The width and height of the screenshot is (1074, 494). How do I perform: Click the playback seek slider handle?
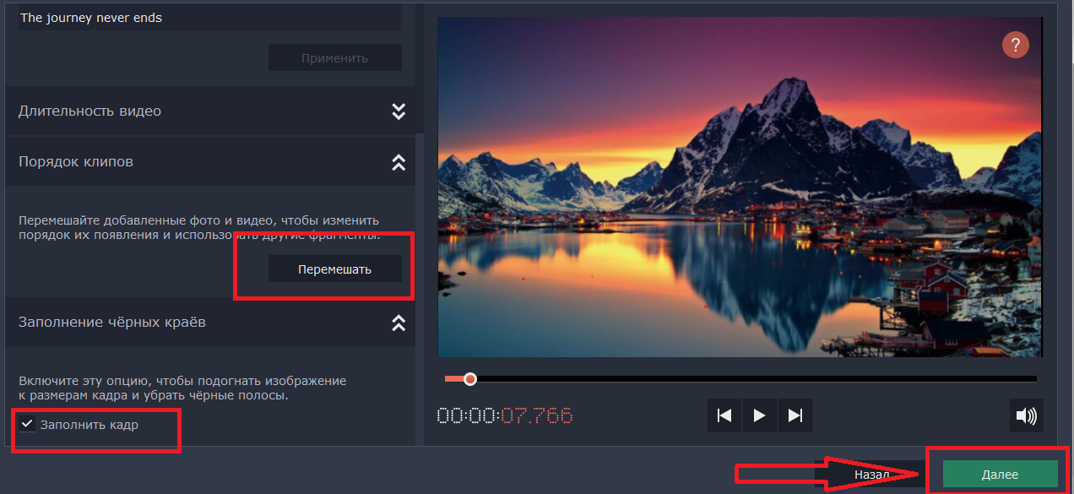coord(470,379)
